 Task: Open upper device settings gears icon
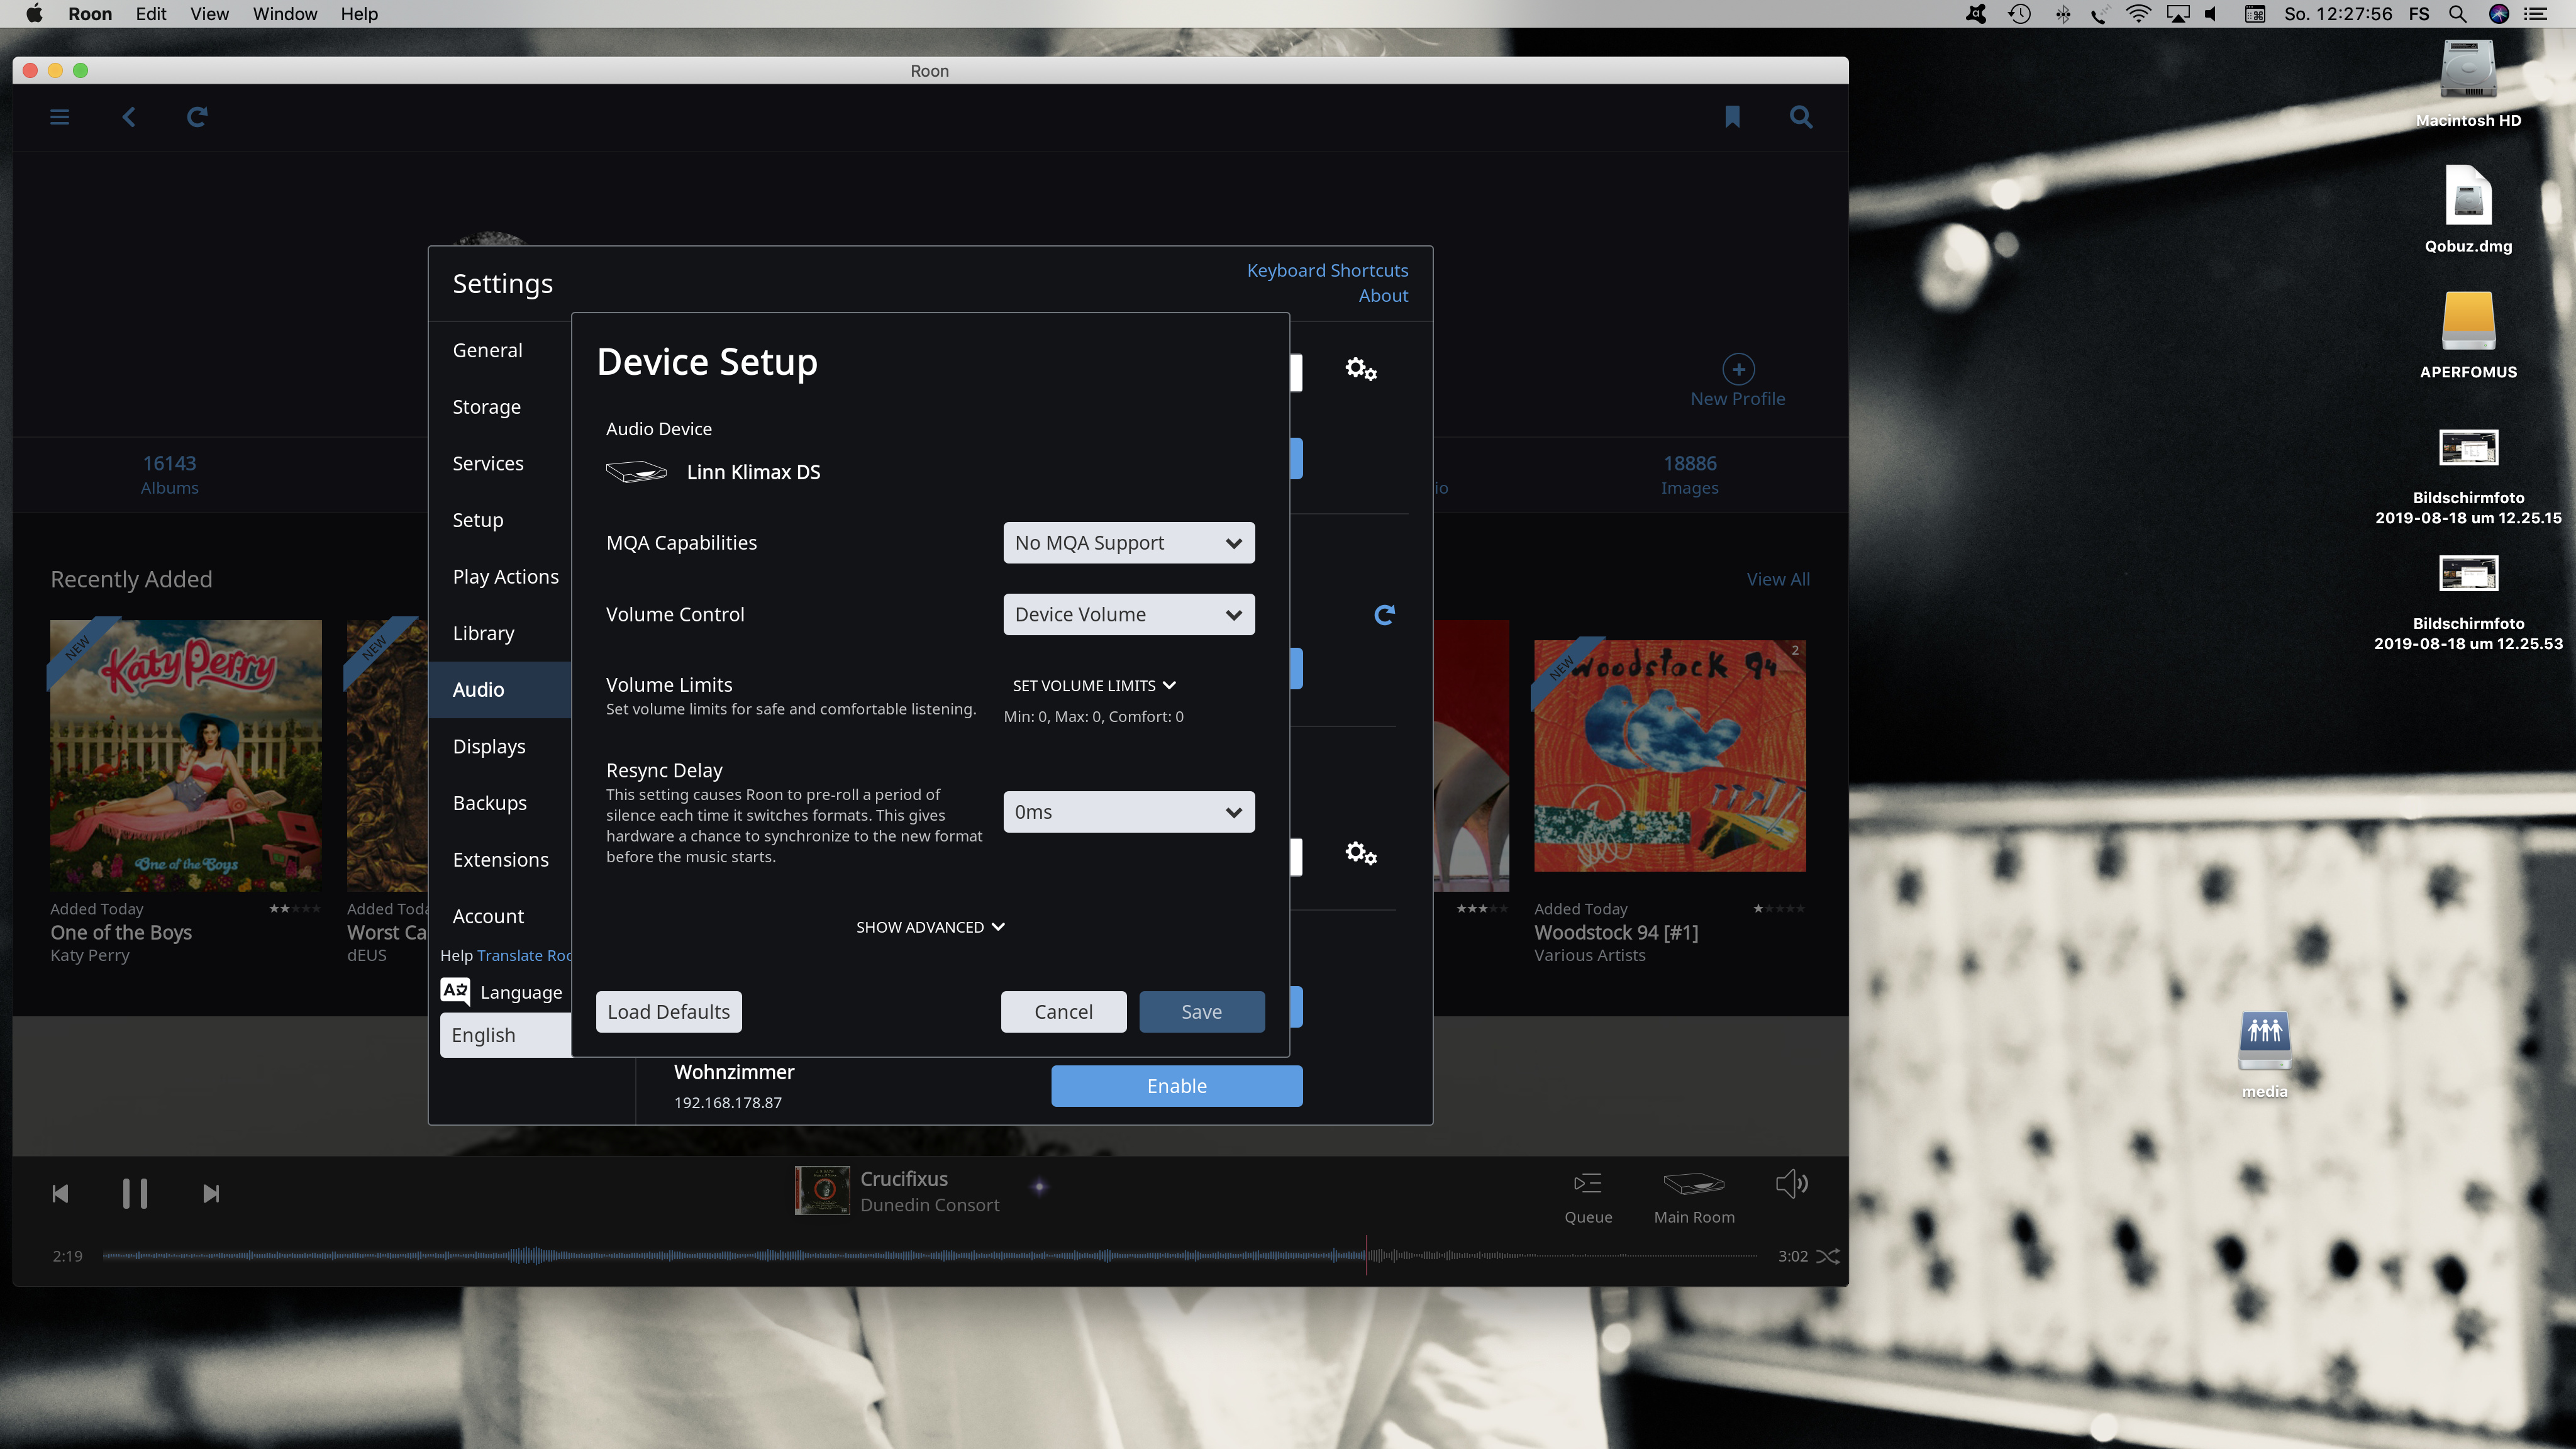pyautogui.click(x=1361, y=369)
